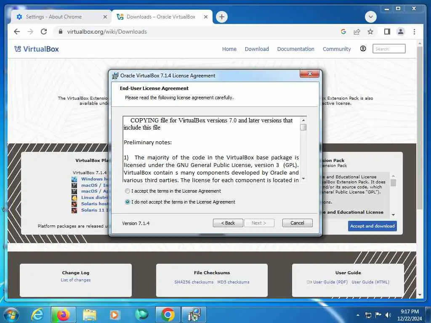431x323 pixels.
Task: Click Cancel in the license dialog
Action: 297,223
